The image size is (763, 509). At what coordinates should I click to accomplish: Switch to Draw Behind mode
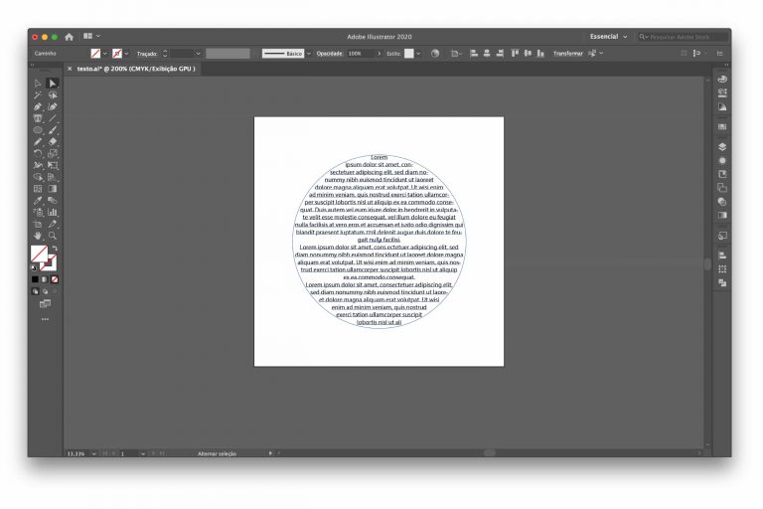45,291
